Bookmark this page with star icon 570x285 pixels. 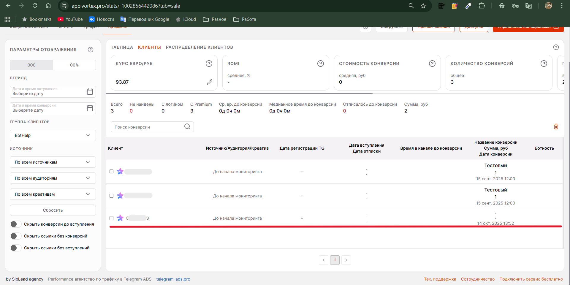[x=423, y=6]
